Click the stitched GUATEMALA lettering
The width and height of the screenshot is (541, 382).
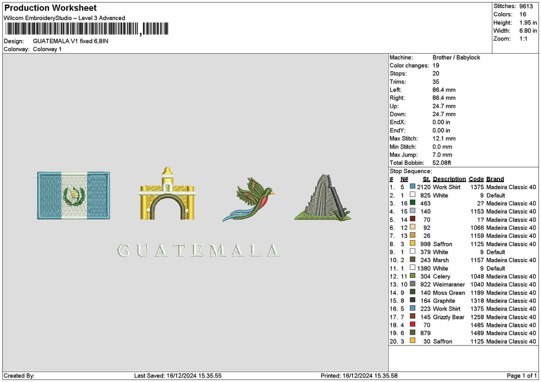[198, 250]
